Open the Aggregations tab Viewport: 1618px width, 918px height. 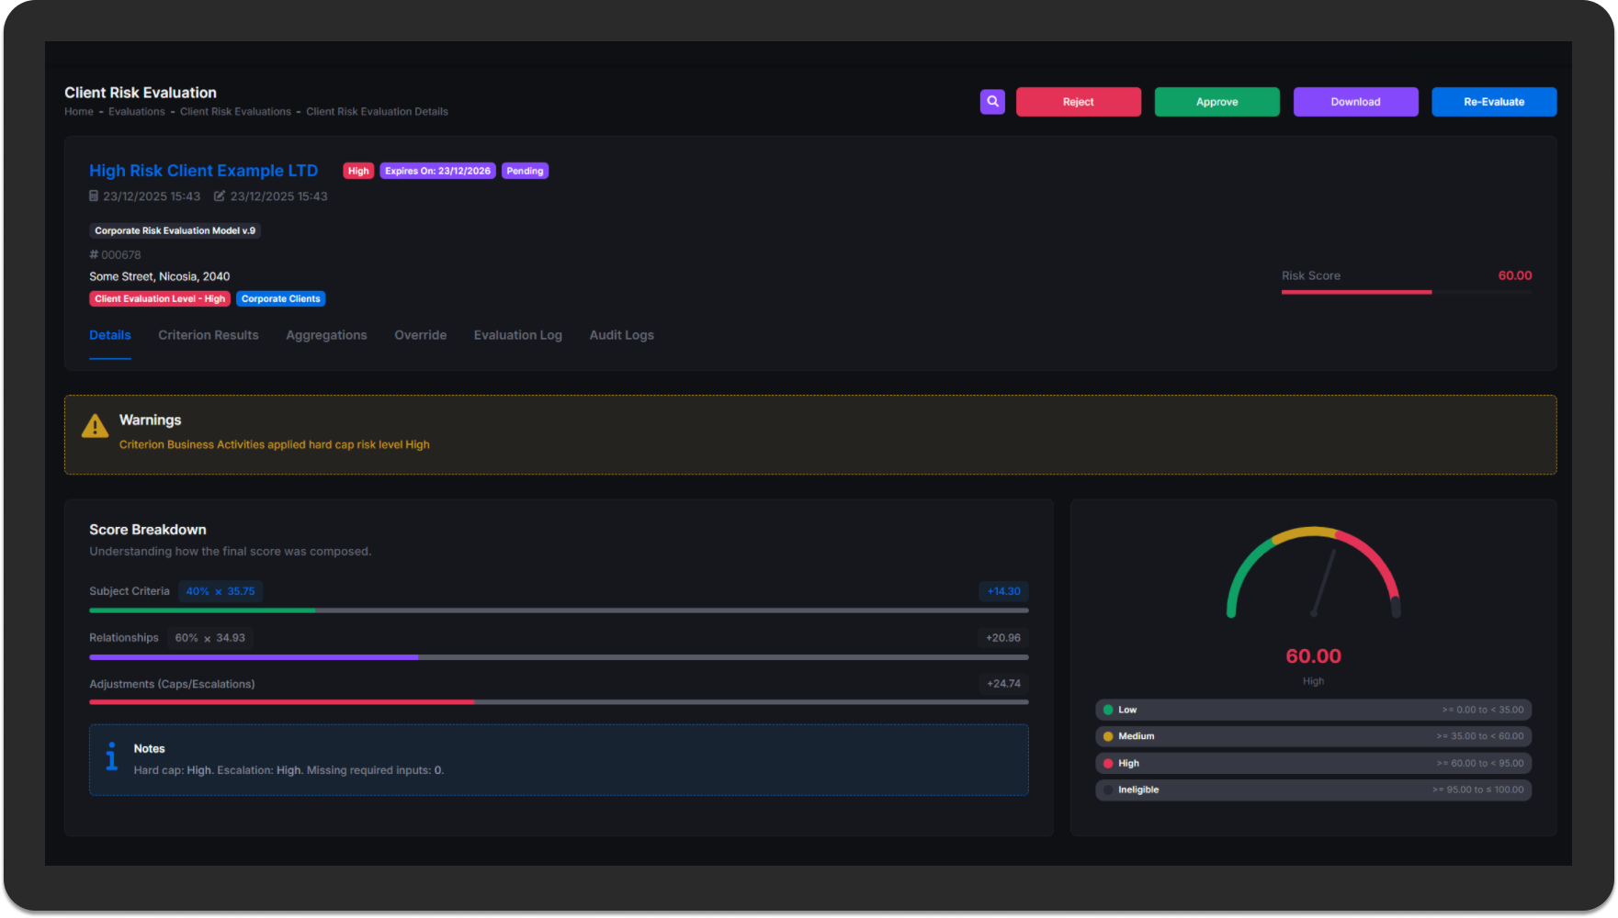click(x=326, y=335)
